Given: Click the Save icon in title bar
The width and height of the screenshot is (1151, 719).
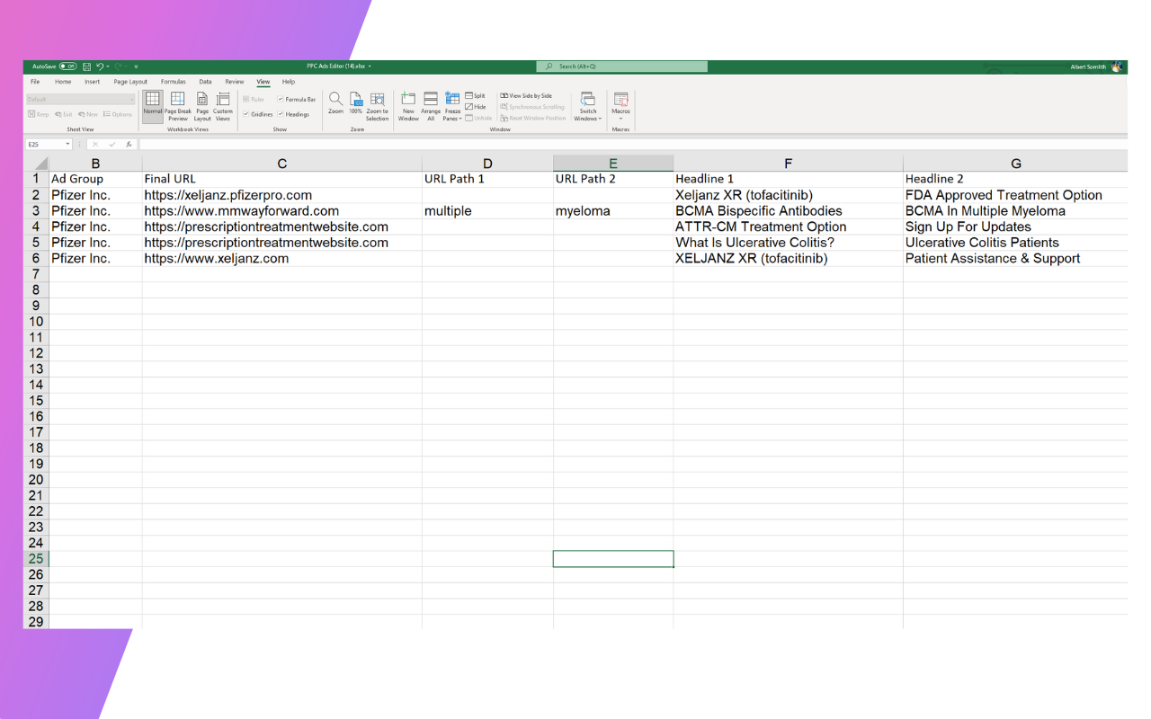Looking at the screenshot, I should [86, 67].
